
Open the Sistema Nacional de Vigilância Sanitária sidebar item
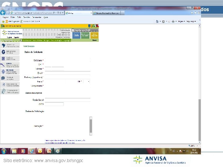tap(10, 45)
